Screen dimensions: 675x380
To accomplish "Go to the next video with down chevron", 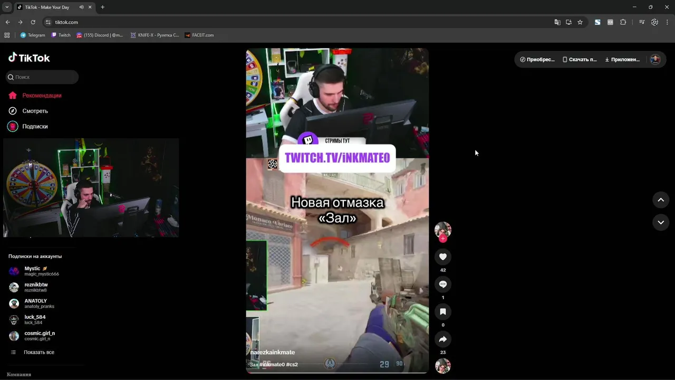I will point(661,222).
